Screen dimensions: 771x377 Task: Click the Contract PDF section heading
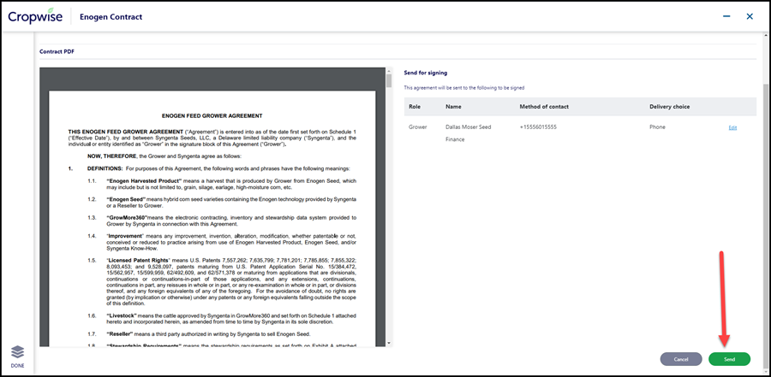pyautogui.click(x=57, y=51)
